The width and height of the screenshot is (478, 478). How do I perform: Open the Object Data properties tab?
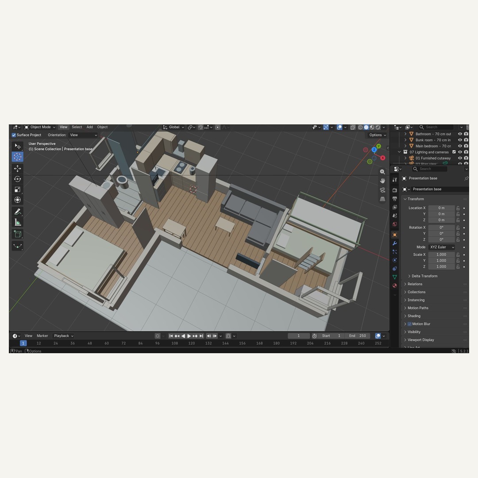[x=395, y=277]
